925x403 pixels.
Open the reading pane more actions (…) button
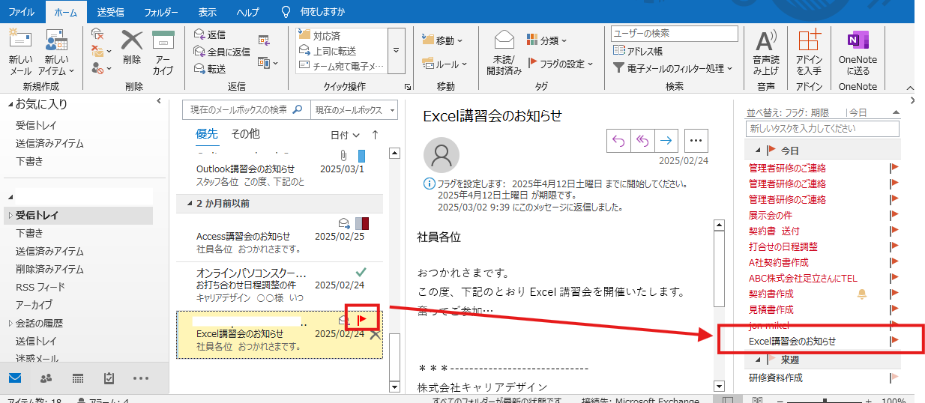[696, 140]
